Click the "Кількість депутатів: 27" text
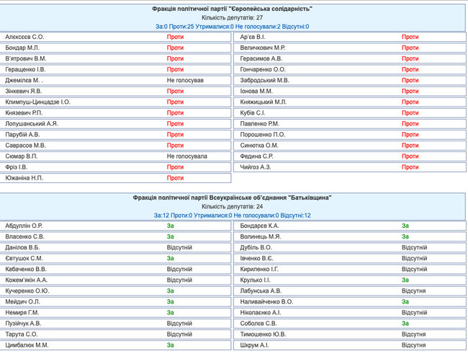 pos(232,17)
